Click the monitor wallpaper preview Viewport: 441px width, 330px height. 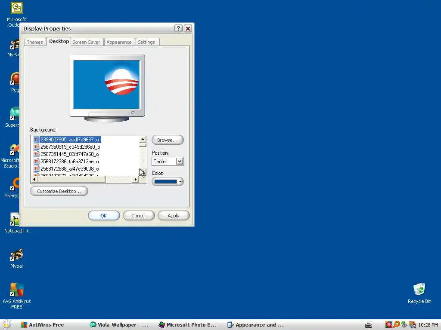tap(106, 85)
